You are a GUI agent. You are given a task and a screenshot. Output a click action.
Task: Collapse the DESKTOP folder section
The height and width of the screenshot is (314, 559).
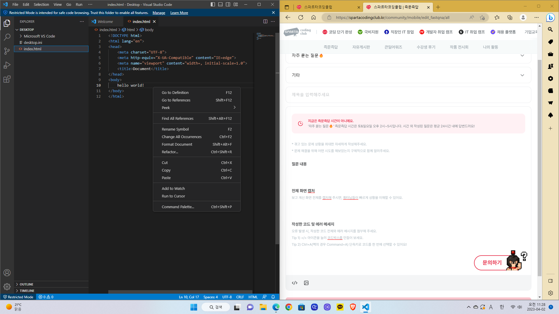click(x=51, y=30)
